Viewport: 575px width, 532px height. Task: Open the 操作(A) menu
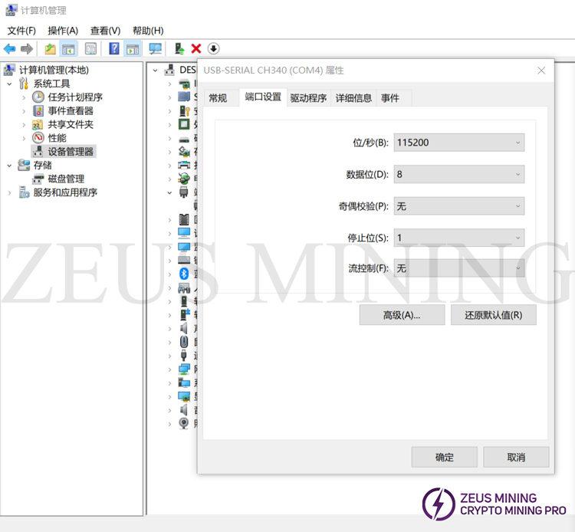(63, 31)
